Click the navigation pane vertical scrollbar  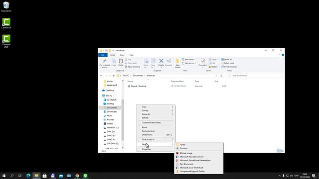coord(123,120)
